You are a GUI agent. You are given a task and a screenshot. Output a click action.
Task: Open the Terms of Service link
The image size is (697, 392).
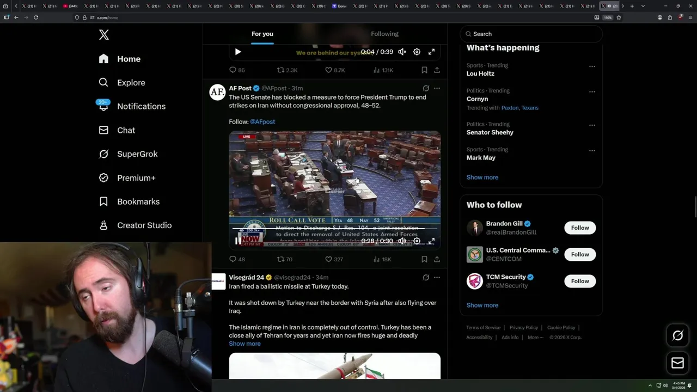(484, 328)
